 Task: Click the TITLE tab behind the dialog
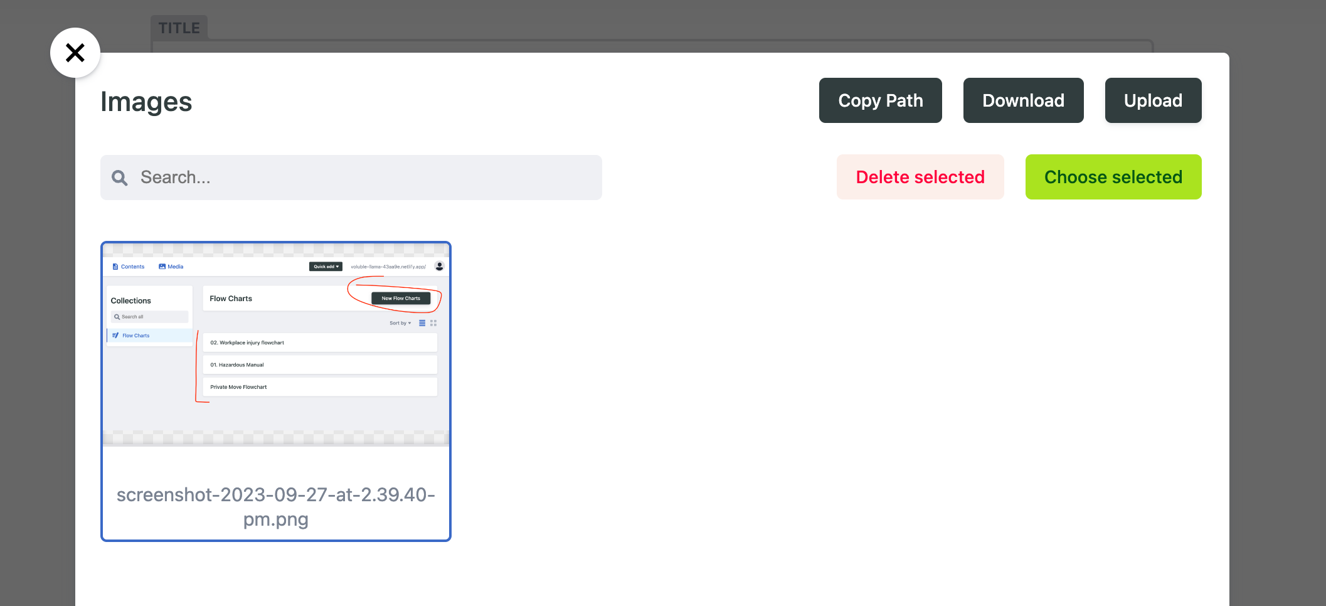(179, 28)
